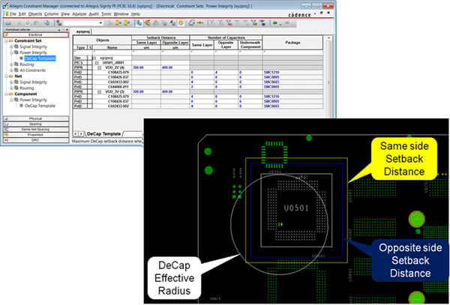This screenshot has height=305, width=450.
Task: Click sheet tab scroll-left arrow
Action: click(x=76, y=134)
